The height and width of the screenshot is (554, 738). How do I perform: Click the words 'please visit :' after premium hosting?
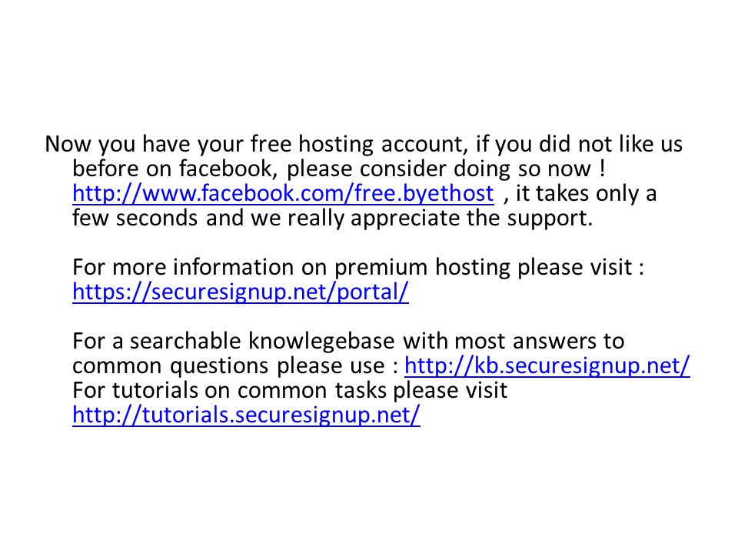[580, 268]
